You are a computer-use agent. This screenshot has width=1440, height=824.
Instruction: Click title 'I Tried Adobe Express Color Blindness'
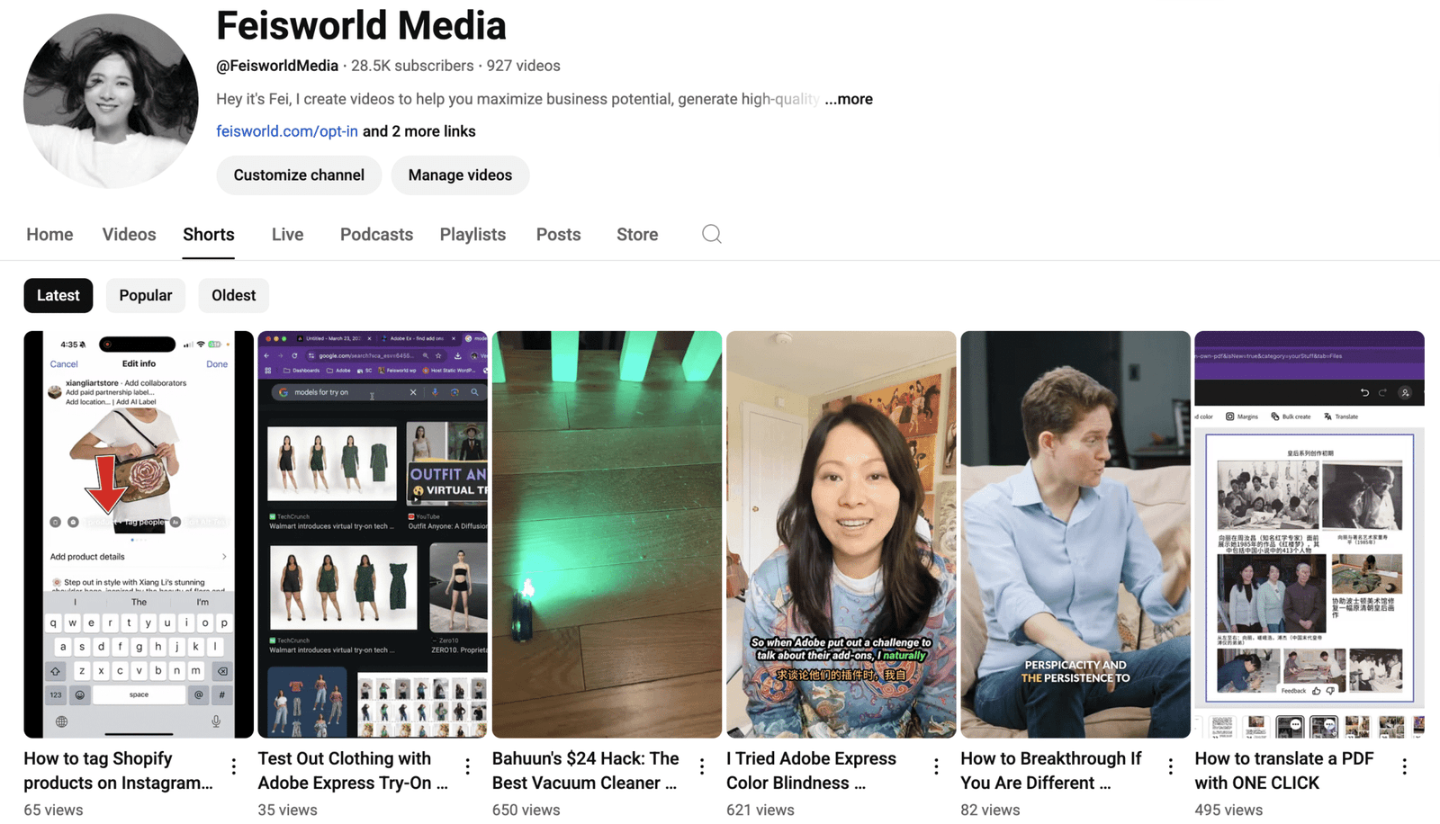point(812,771)
